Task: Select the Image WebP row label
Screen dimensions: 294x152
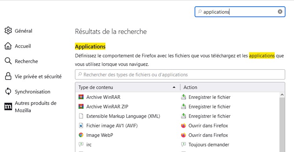Action: tap(100, 135)
